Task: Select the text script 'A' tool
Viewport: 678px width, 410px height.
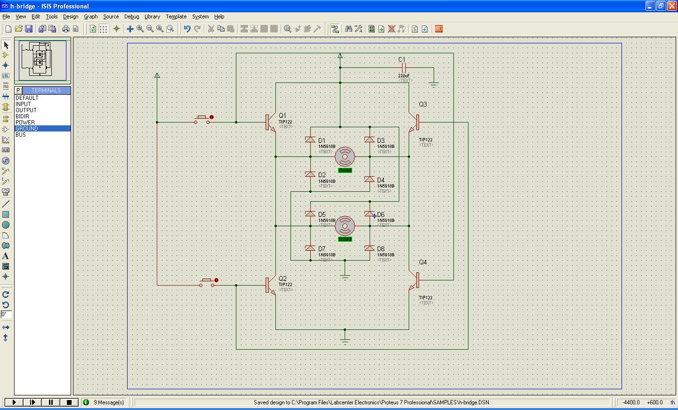Action: pyautogui.click(x=6, y=256)
